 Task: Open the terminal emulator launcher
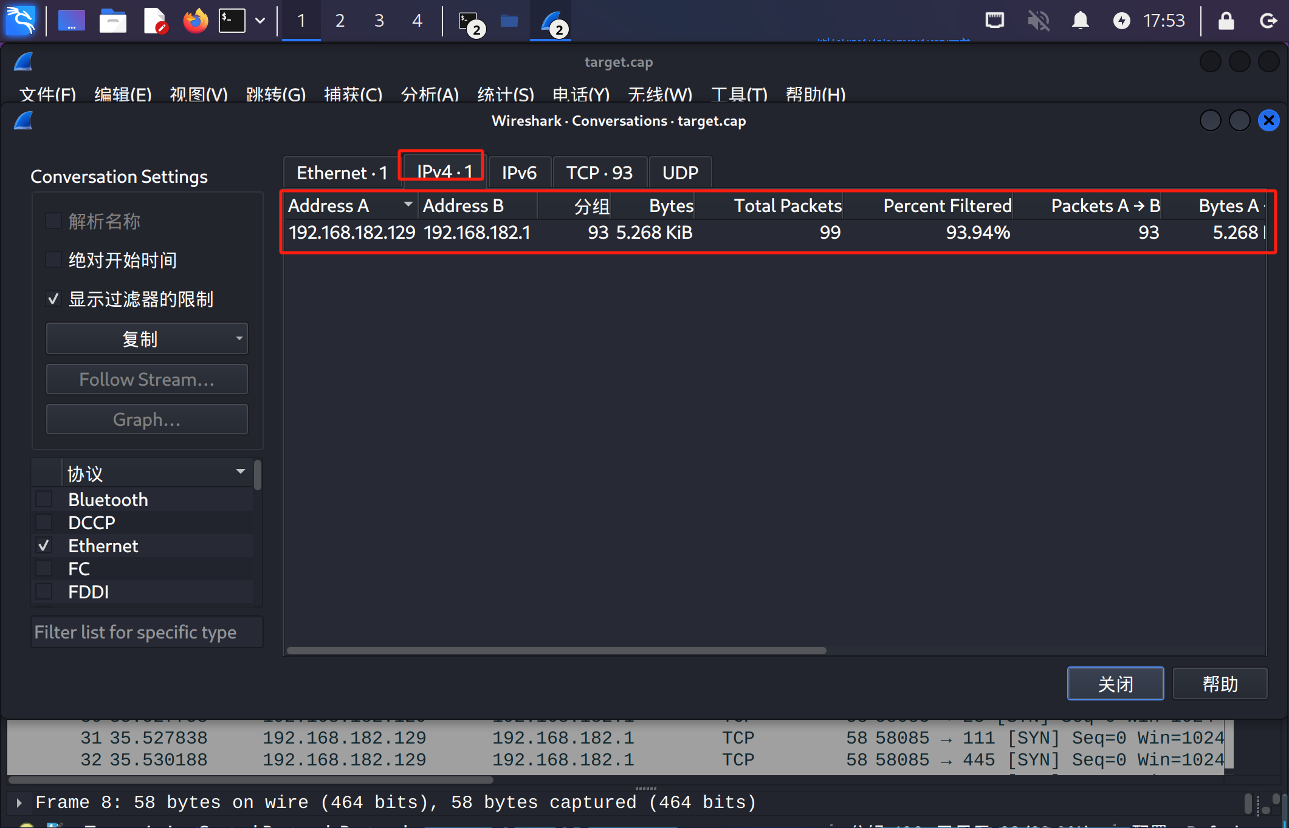(x=232, y=21)
